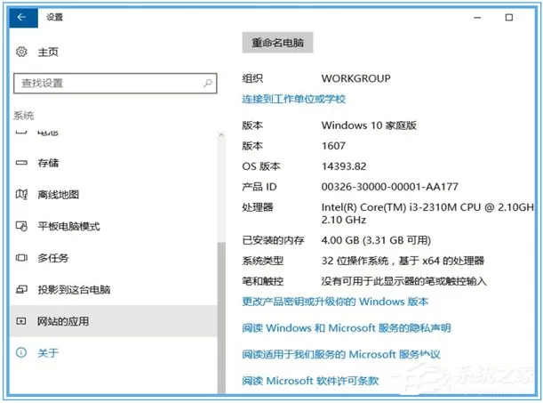Open 连接到工作单位或学校 link
This screenshot has width=543, height=403.
[x=293, y=99]
